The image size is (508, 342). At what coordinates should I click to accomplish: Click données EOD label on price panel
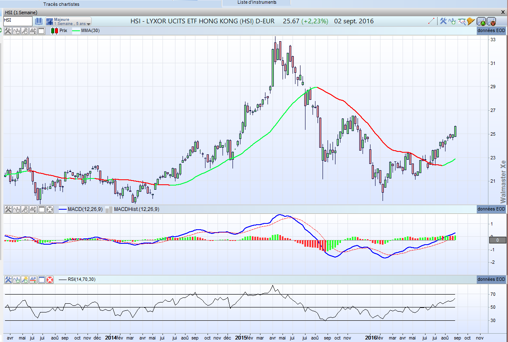coord(491,31)
